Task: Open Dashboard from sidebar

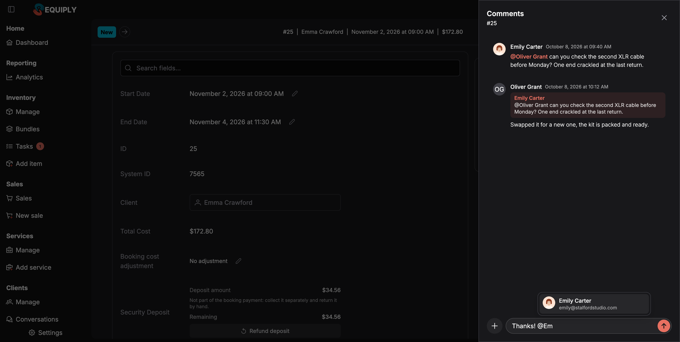Action: 27,42
